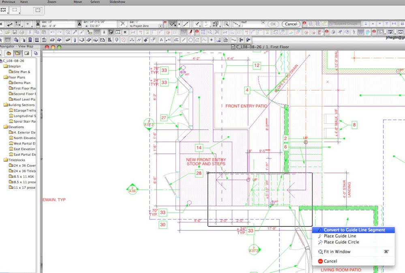Viewport: 405px width, 273px height.
Task: Select the Text tool in the toolbox
Action: point(161,39)
